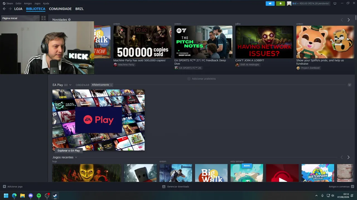Open the recent game tile marked NOVO
Screen dimensions: 357x200
click(x=247, y=173)
